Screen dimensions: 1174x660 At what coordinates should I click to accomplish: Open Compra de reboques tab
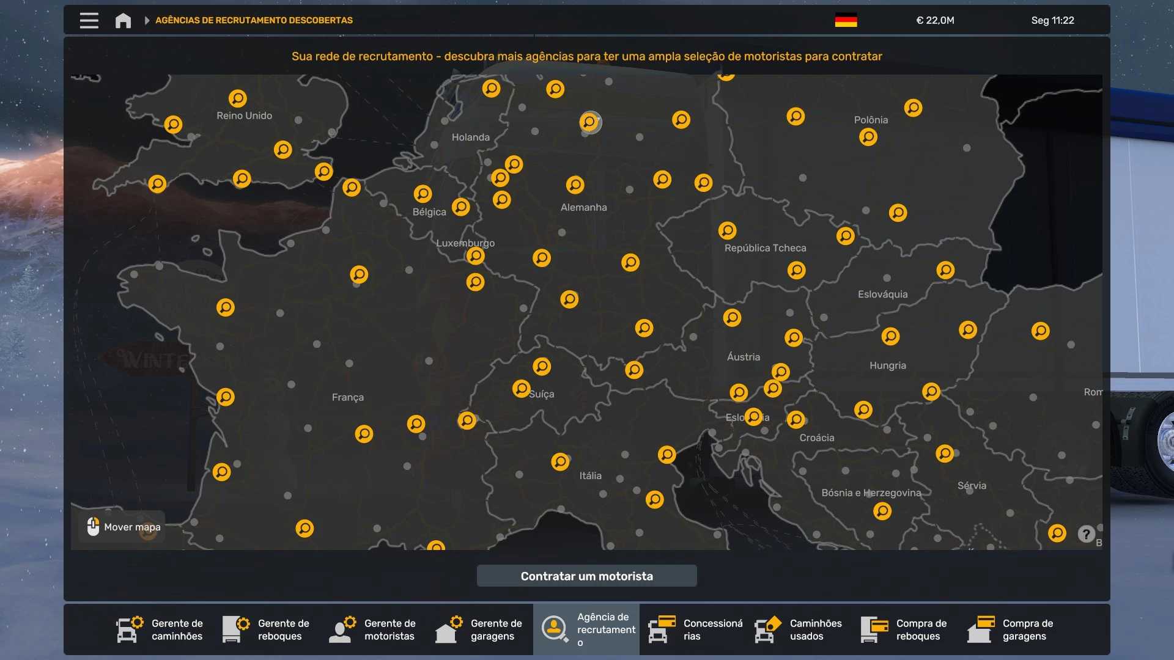pos(905,629)
